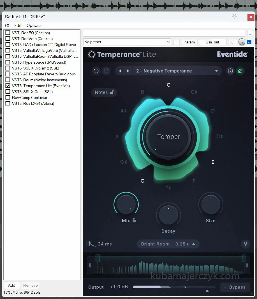The height and width of the screenshot is (299, 257).
Task: Click the Output level slider
Action: (x=174, y=287)
